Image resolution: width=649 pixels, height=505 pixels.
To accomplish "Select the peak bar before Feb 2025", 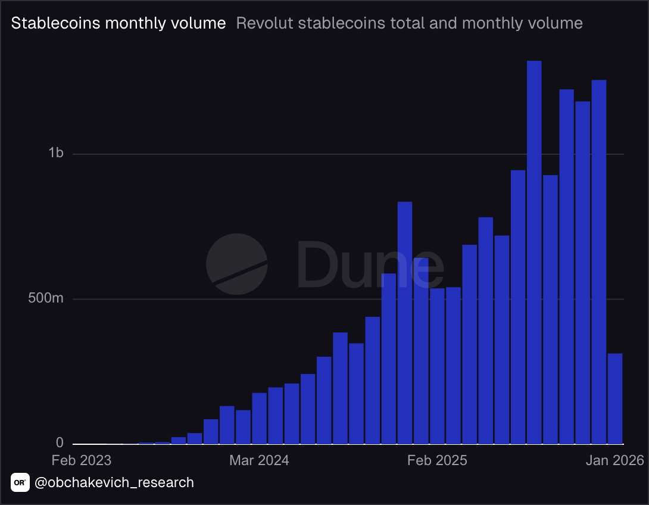I will (405, 322).
